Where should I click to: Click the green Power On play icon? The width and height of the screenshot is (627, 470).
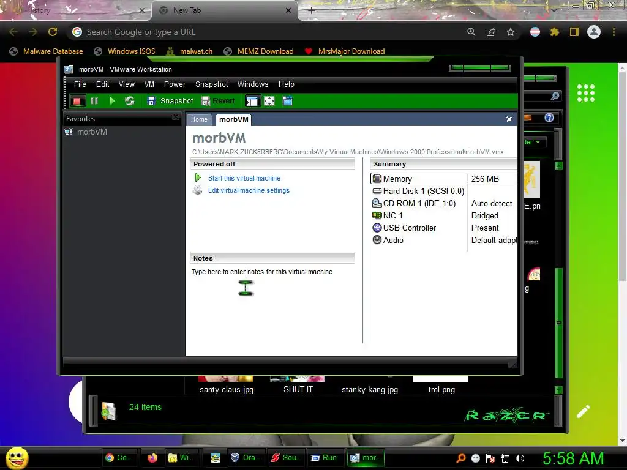point(112,101)
